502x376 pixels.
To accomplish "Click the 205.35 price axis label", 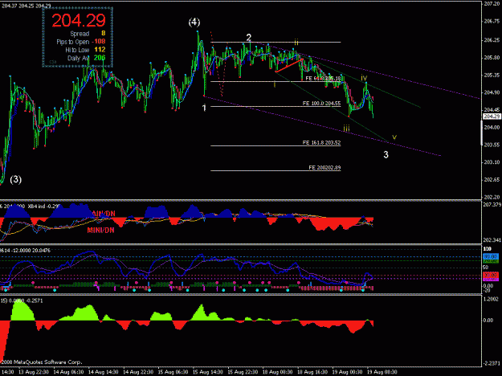I will click(492, 75).
